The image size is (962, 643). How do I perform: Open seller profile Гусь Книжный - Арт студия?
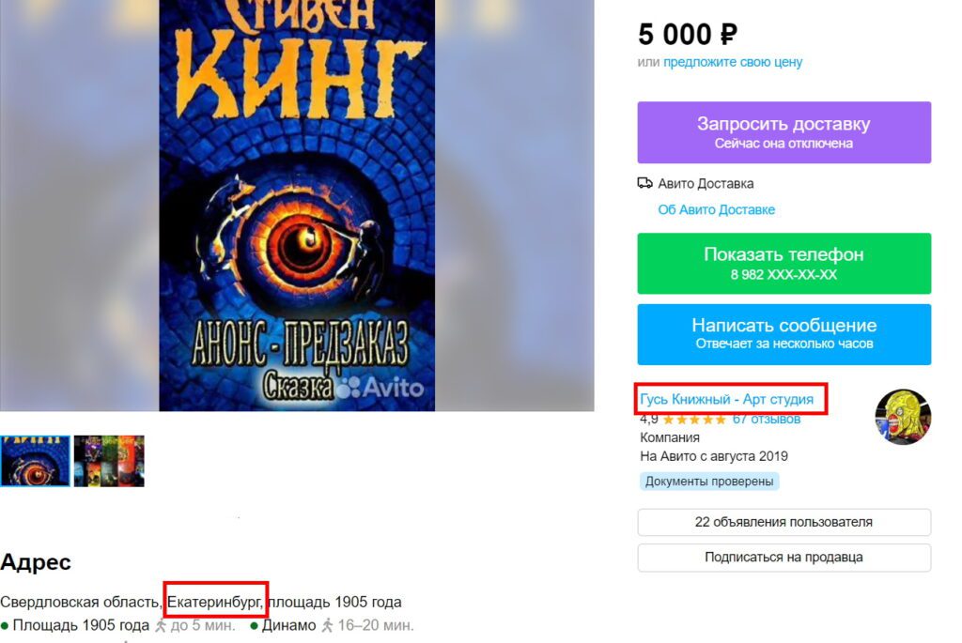click(x=726, y=399)
